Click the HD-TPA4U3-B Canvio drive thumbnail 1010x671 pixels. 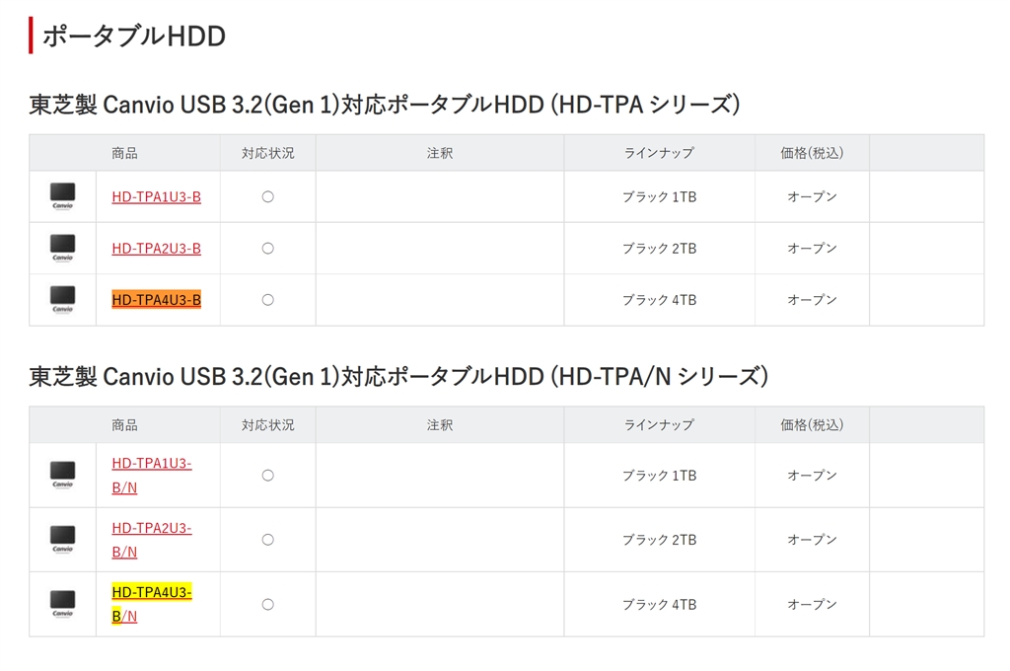(x=62, y=298)
